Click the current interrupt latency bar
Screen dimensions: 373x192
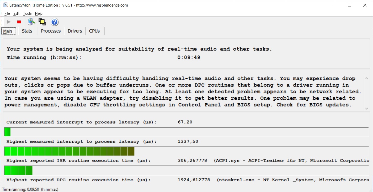[186, 132]
